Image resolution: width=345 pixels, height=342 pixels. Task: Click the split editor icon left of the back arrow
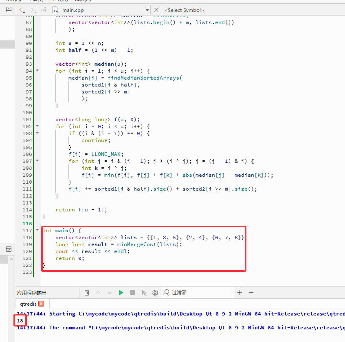[9, 10]
